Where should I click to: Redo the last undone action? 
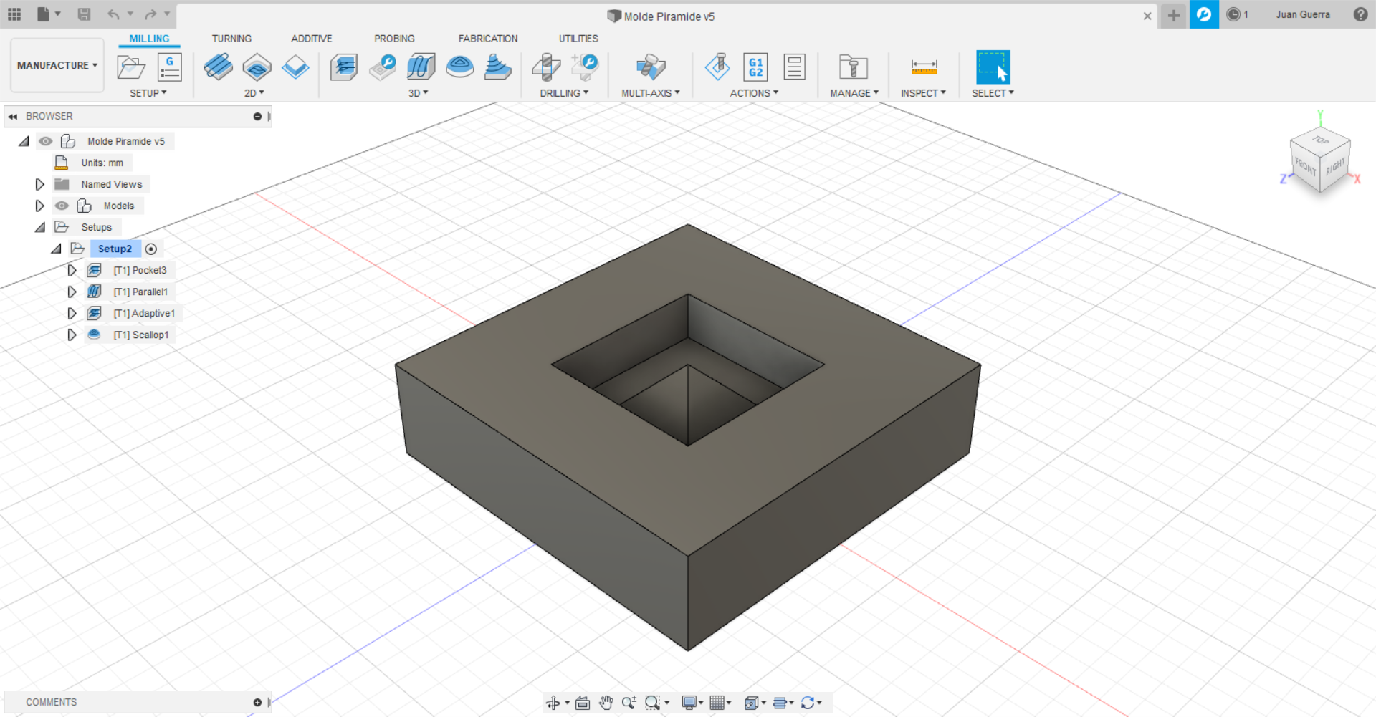coord(150,14)
